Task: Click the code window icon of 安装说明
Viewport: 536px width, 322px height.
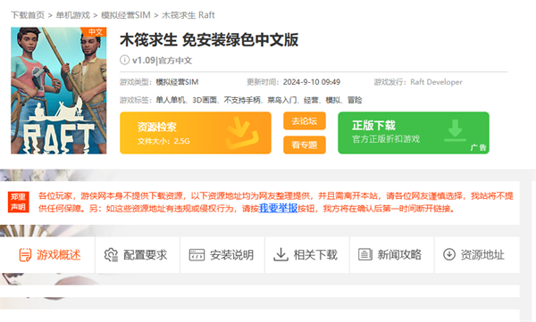Action: coord(197,255)
